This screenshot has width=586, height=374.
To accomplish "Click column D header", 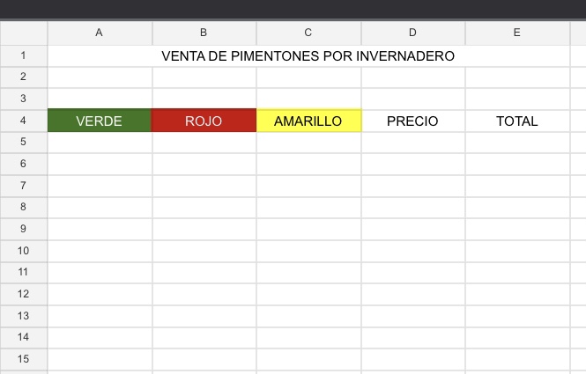I will click(413, 33).
